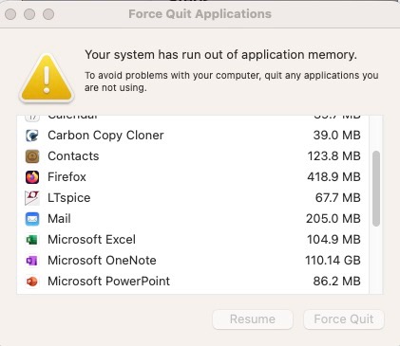The image size is (400, 346).
Task: Select the purple Microsoft OneNote icon
Action: [32, 261]
